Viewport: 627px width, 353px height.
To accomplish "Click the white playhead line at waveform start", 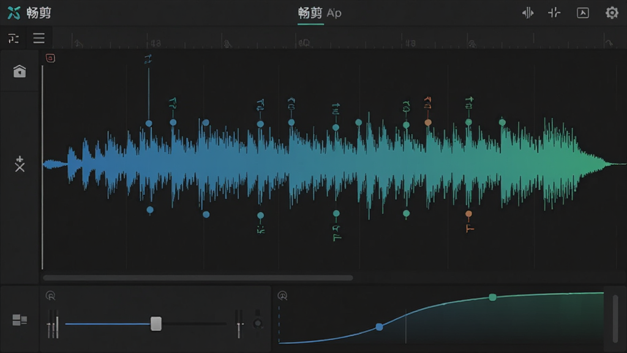I will [x=42, y=167].
